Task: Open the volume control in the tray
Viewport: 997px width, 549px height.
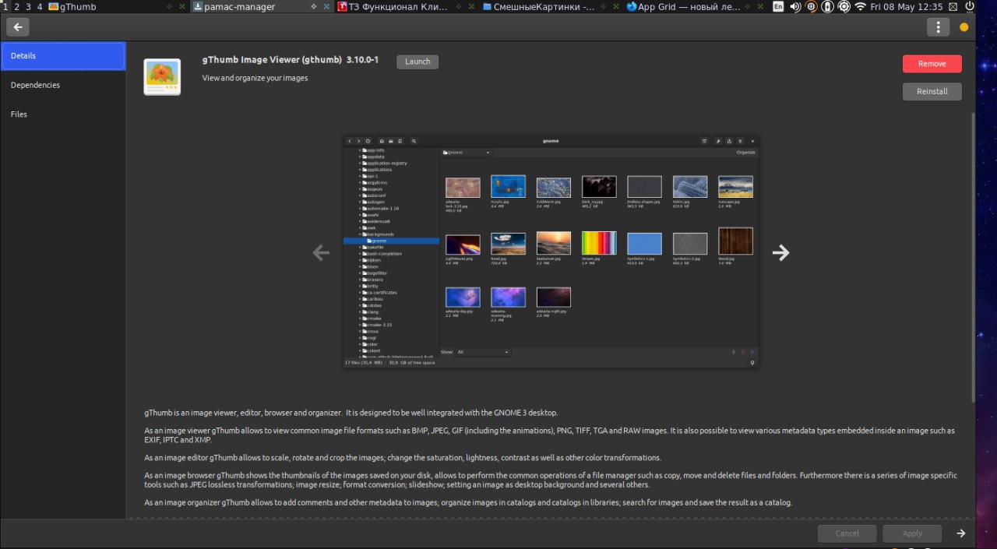Action: (795, 6)
